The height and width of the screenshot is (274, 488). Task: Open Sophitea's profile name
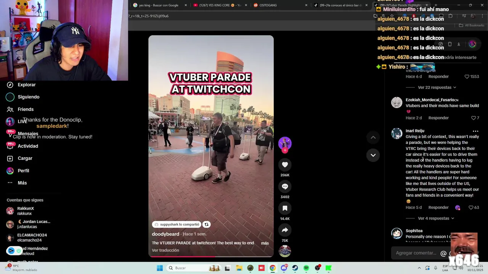point(414,231)
